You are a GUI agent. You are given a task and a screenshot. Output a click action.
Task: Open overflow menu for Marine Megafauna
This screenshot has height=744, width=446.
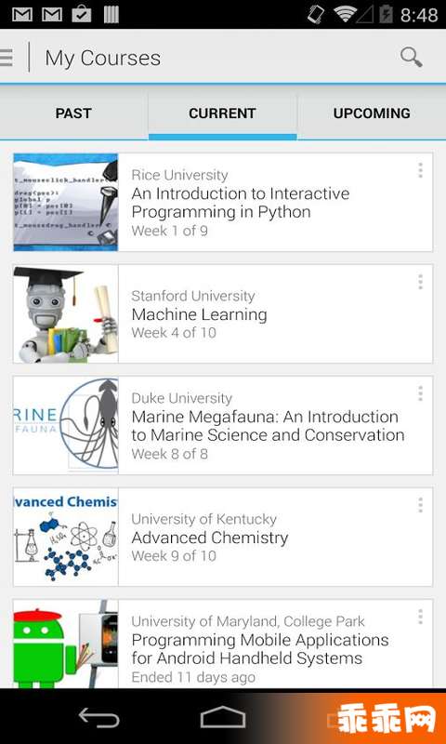click(x=420, y=393)
